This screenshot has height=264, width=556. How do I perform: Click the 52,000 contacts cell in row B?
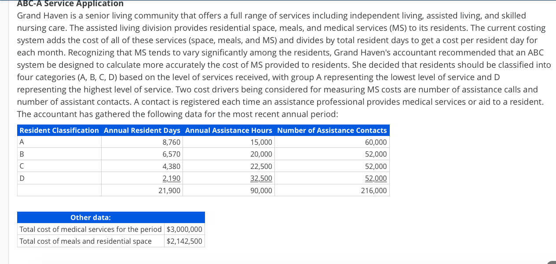click(x=332, y=154)
